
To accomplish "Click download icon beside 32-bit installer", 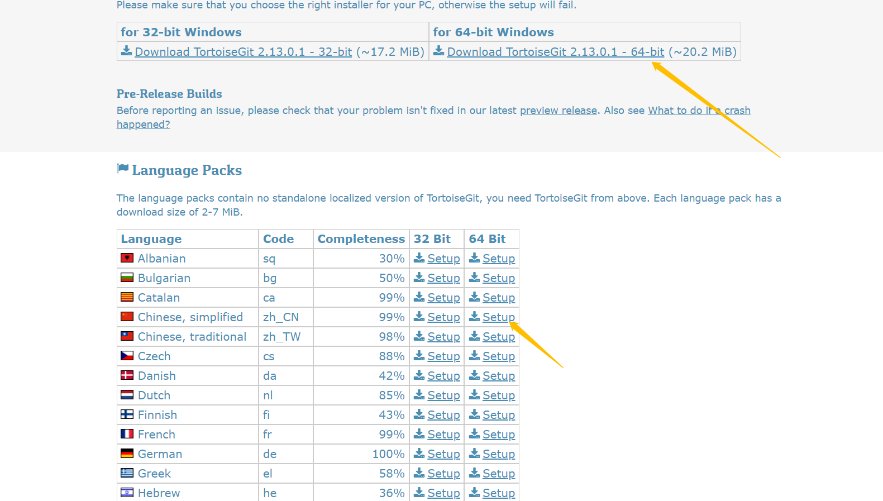I will click(x=127, y=51).
